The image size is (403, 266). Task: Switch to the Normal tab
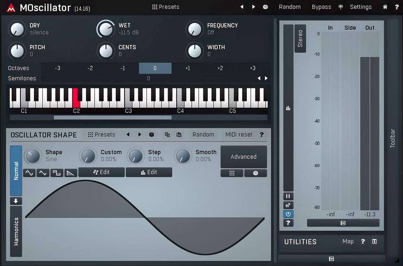(16, 171)
